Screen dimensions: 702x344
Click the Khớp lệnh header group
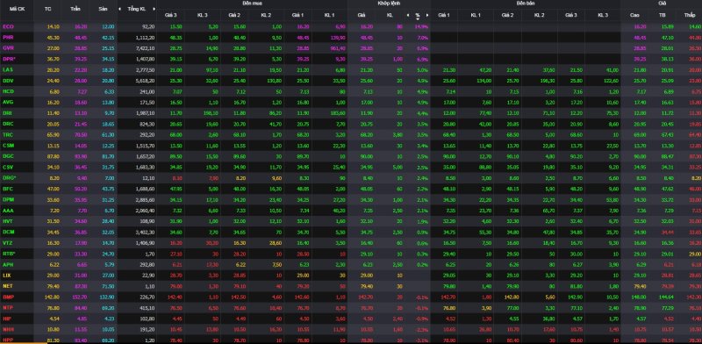pyautogui.click(x=389, y=4)
